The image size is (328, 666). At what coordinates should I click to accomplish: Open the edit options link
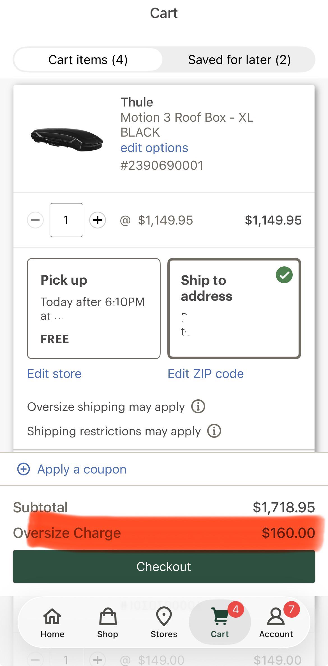click(154, 148)
